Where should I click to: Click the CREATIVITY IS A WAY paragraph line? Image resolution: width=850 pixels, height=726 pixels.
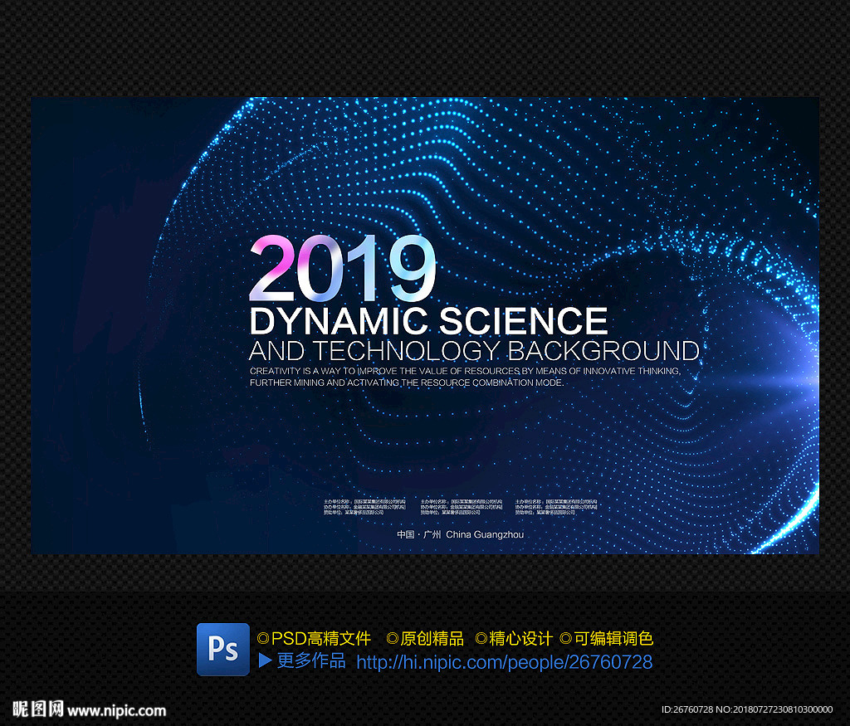point(465,371)
